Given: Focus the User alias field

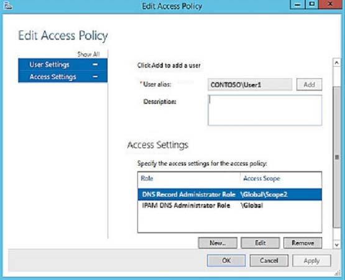Looking at the screenshot, I should tap(250, 85).
